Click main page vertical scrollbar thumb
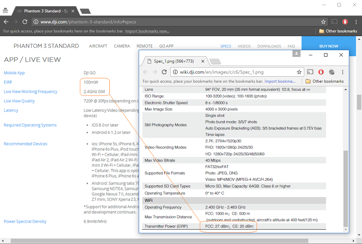This screenshot has height=244, width=362. 359,102
